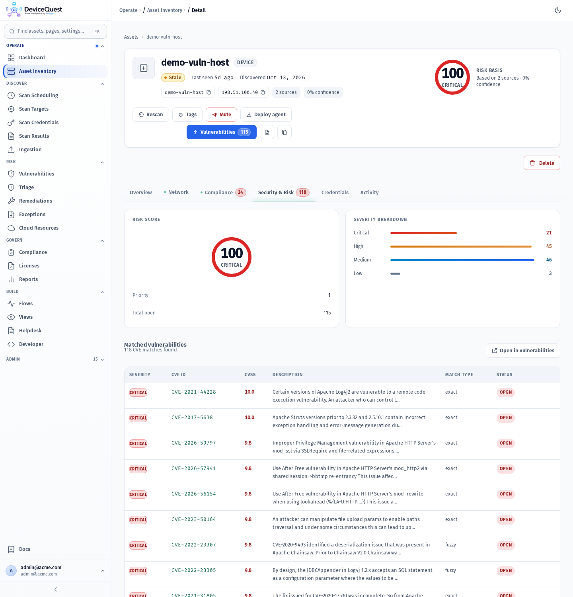573x597 pixels.
Task: Open Views eye icon
Action: (11, 317)
